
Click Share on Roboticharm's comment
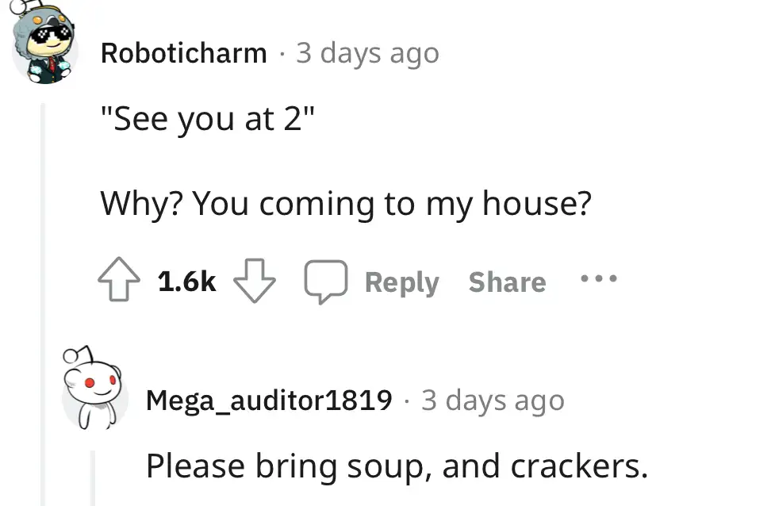tap(507, 282)
